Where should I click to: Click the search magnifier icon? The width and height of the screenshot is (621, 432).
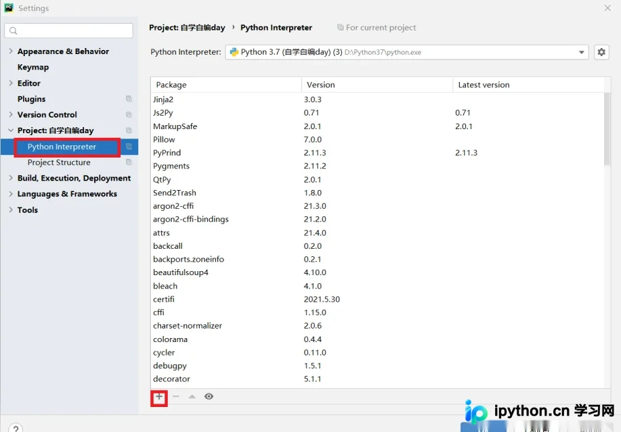click(13, 30)
